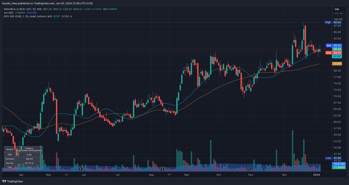This screenshot has height=185, width=349.
Task: Click the earnings E marker nearest Nov label
Action: (x=249, y=169)
